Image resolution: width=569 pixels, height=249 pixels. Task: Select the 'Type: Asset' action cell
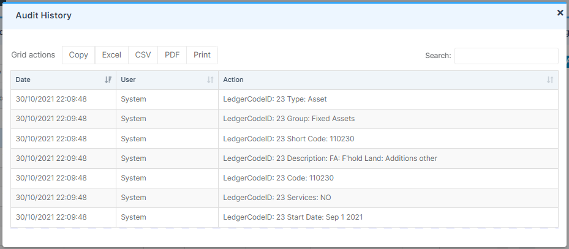tap(388, 99)
